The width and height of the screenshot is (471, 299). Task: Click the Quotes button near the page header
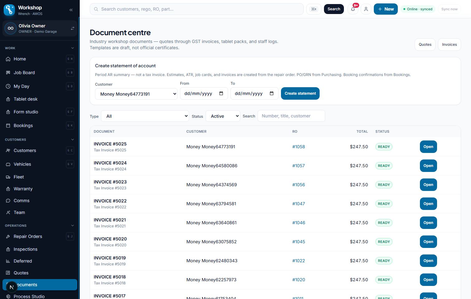(425, 45)
